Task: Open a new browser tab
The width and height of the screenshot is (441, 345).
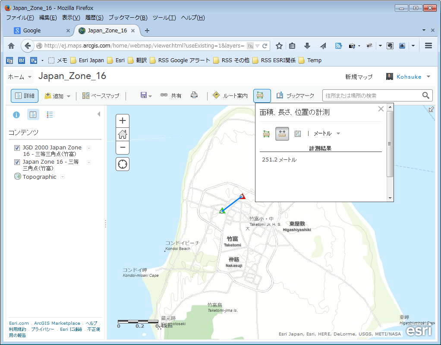Action: (x=147, y=31)
